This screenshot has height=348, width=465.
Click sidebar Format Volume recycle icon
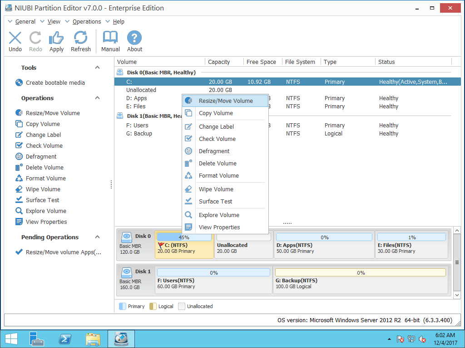[x=19, y=178]
